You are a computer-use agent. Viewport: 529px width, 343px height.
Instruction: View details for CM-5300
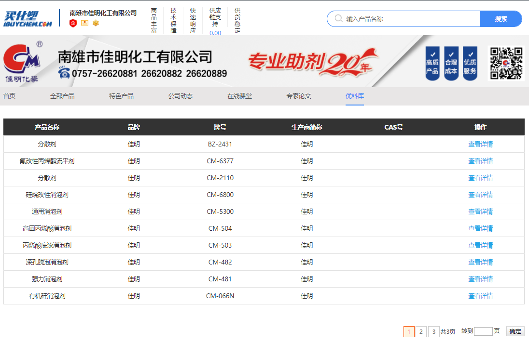480,211
